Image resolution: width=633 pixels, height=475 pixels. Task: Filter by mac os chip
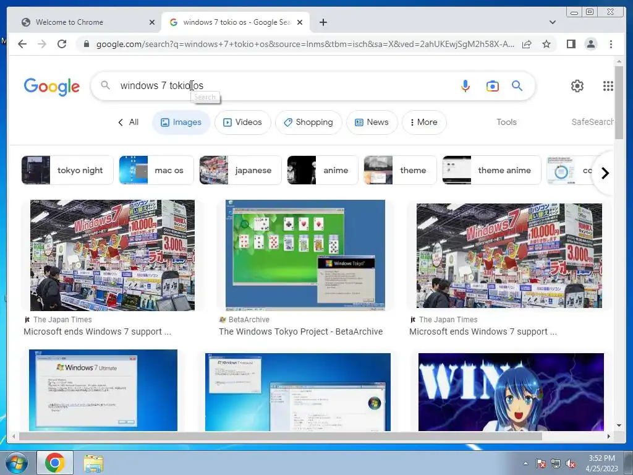click(x=156, y=170)
